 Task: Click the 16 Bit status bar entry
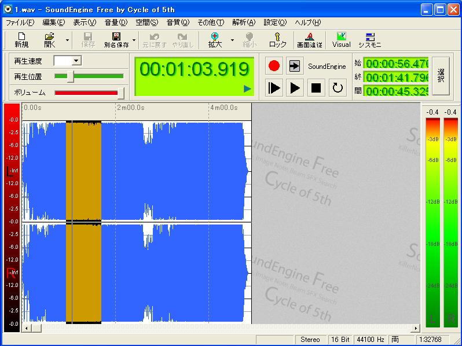click(340, 340)
